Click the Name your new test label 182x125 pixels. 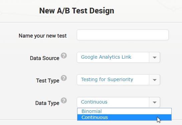(43, 36)
